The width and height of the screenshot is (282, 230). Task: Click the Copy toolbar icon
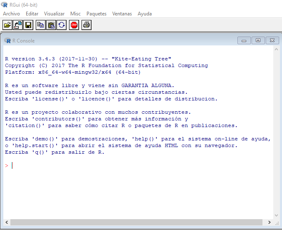[x=40, y=25]
